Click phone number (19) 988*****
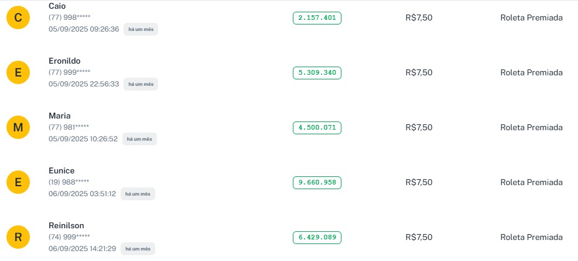The width and height of the screenshot is (578, 261). pos(69,182)
